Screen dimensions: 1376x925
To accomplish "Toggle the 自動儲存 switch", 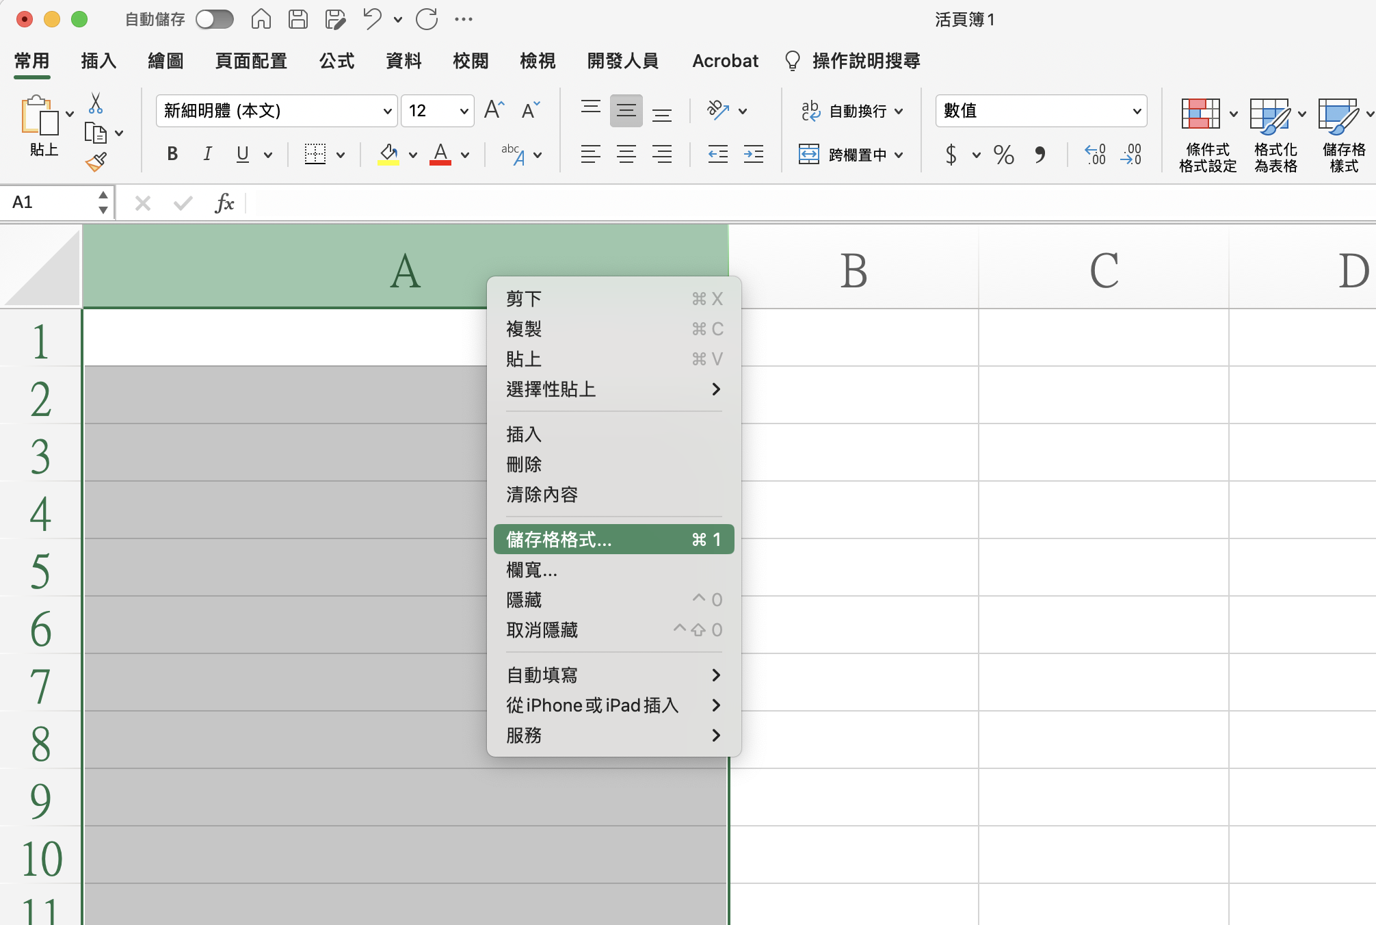I will coord(215,19).
